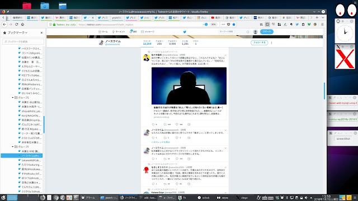Click the taskbar clock showing 13:59
Screen dimensions: 358x201
[327, 198]
